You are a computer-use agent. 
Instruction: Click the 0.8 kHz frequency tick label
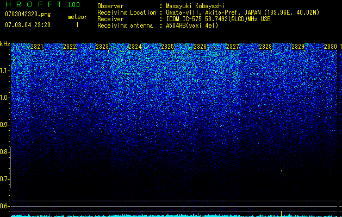4,152
